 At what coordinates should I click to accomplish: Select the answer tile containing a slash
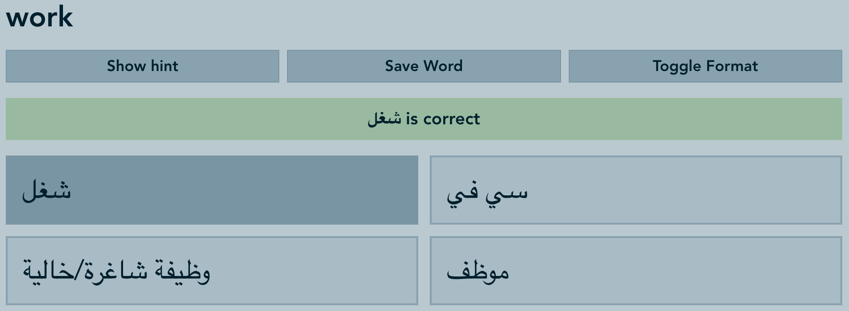tap(212, 271)
